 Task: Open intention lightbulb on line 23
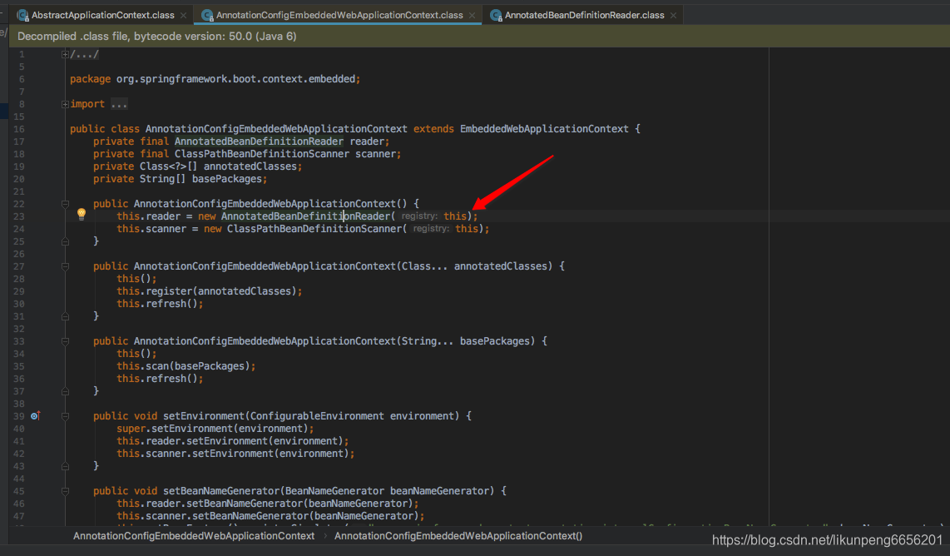click(x=82, y=213)
